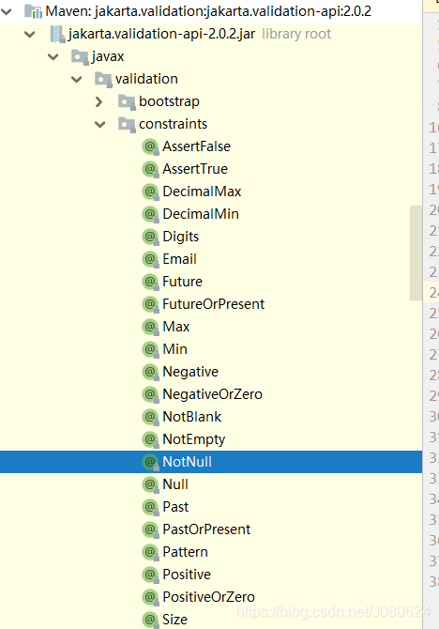Image resolution: width=439 pixels, height=629 pixels.
Task: Click the annotation icon beside selected NotNull
Action: click(x=150, y=462)
